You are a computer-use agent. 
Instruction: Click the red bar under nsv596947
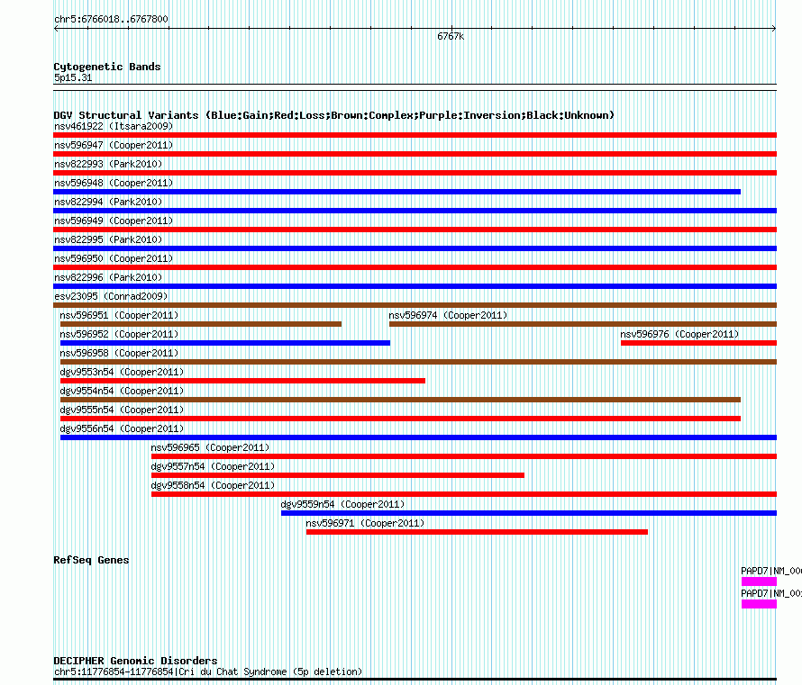pyautogui.click(x=415, y=154)
